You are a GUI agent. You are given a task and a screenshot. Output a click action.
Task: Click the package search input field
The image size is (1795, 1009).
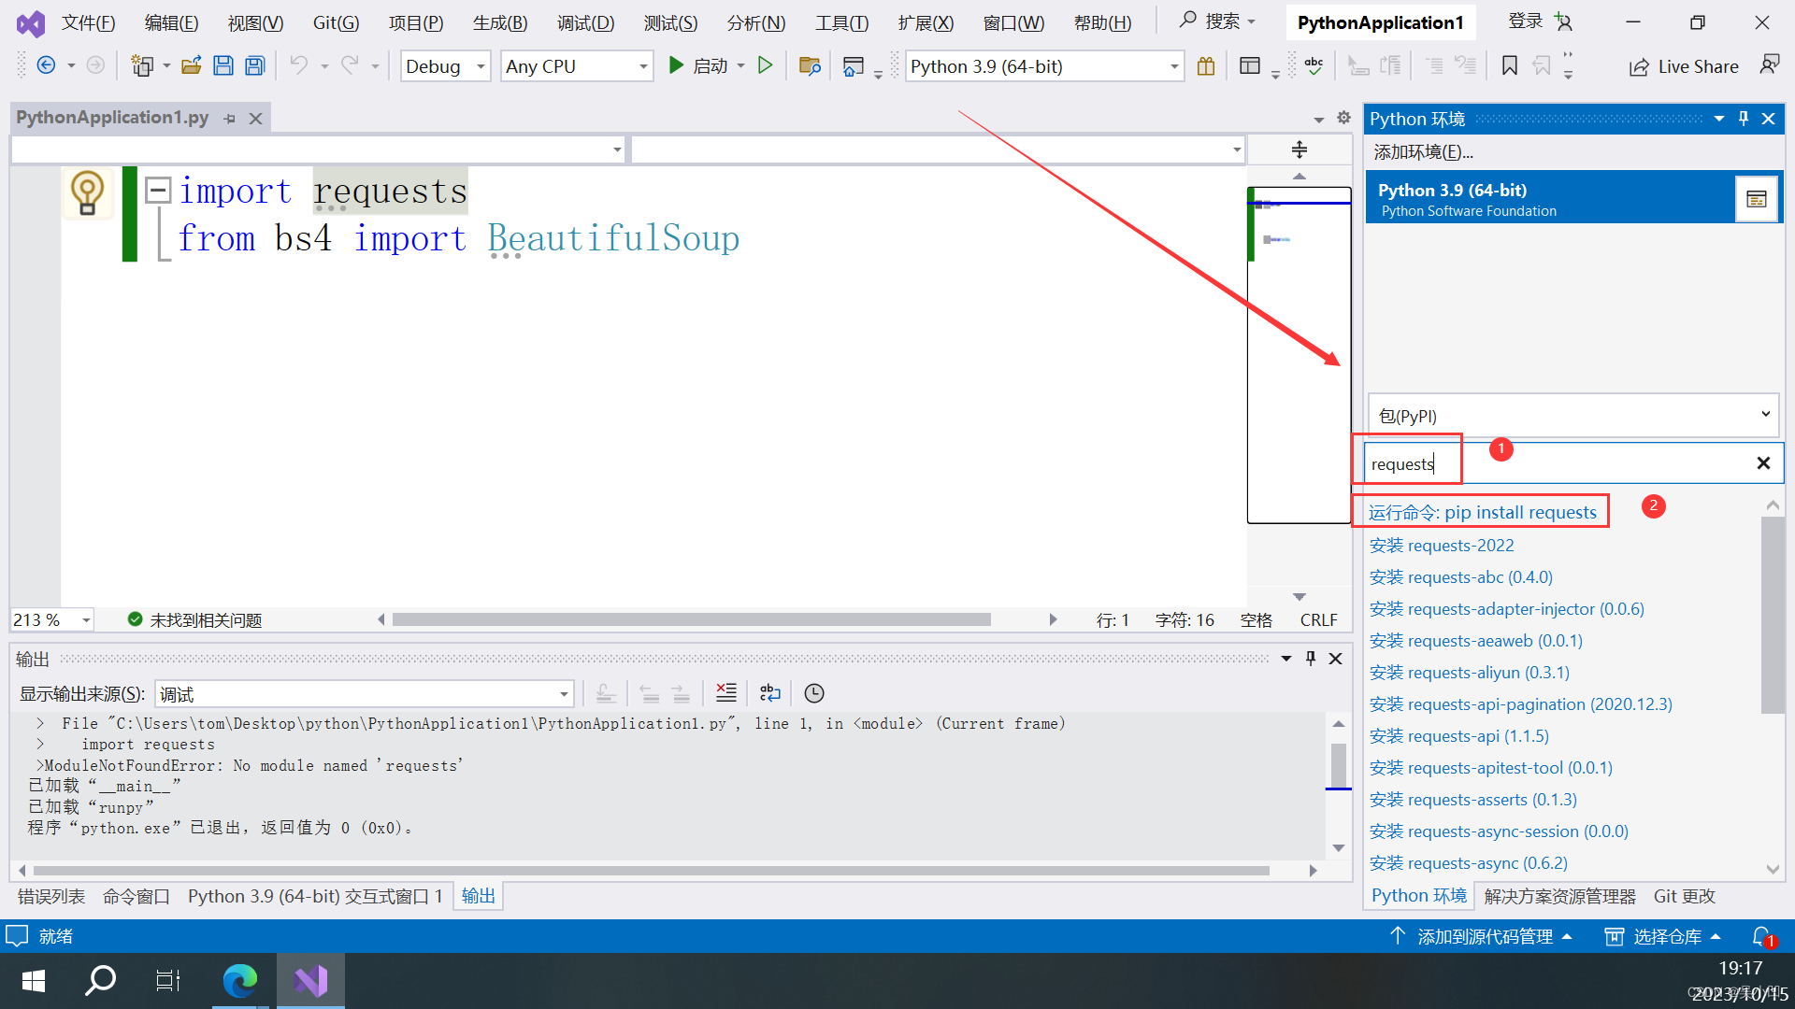coord(1557,463)
